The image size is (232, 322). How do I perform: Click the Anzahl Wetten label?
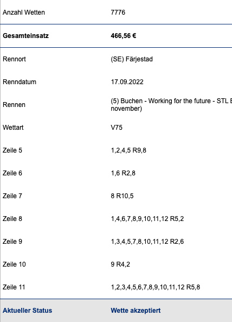(23, 12)
